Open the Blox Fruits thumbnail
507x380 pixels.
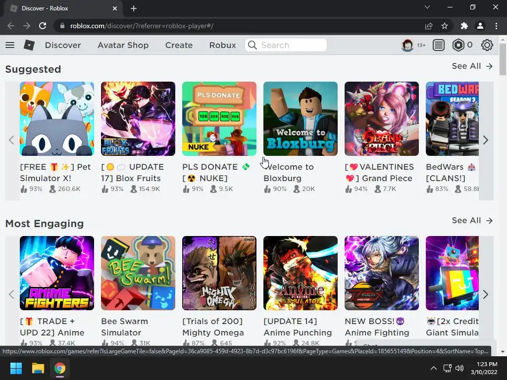pos(138,119)
